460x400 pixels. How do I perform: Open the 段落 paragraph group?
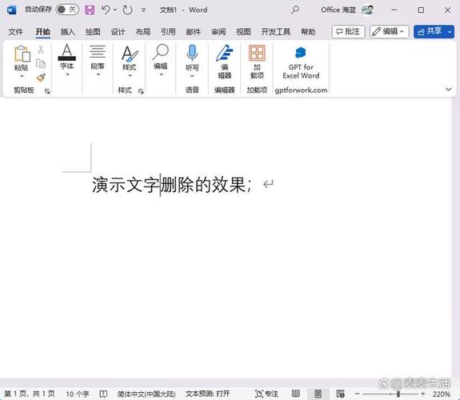click(98, 60)
